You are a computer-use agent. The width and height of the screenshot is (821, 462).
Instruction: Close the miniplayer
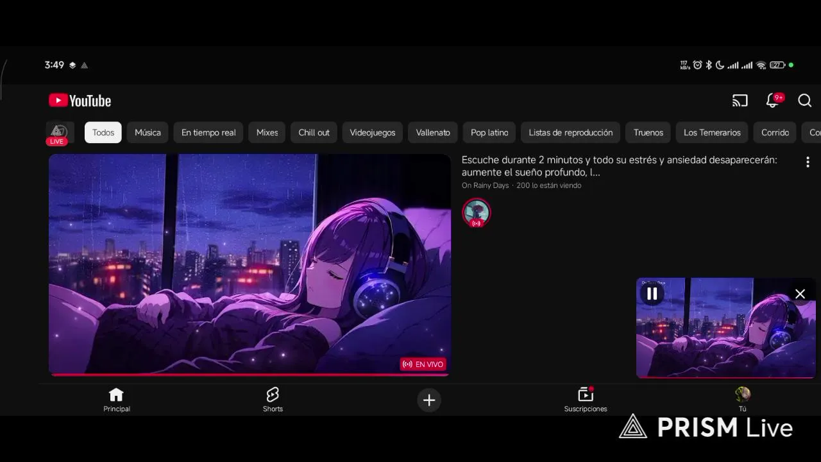pos(800,294)
